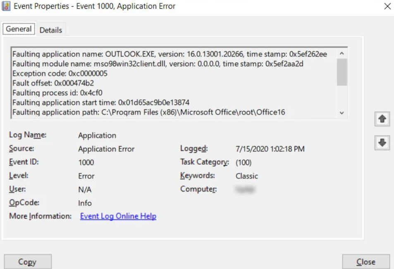Click the Fault offset 0x000474b2 line
The image size is (394, 269).
tap(53, 83)
